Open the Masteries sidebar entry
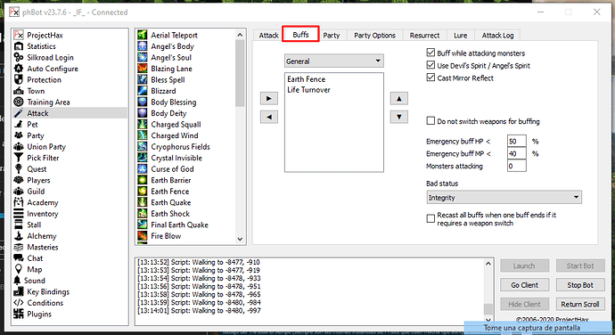 [x=43, y=247]
